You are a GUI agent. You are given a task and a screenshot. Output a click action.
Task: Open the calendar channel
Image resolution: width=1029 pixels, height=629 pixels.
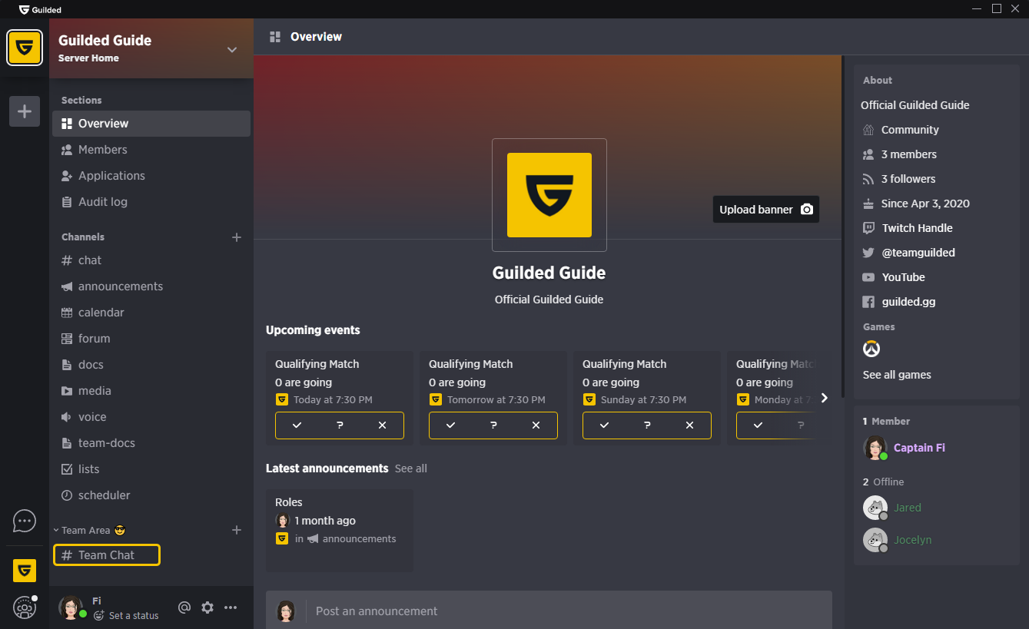151,313
